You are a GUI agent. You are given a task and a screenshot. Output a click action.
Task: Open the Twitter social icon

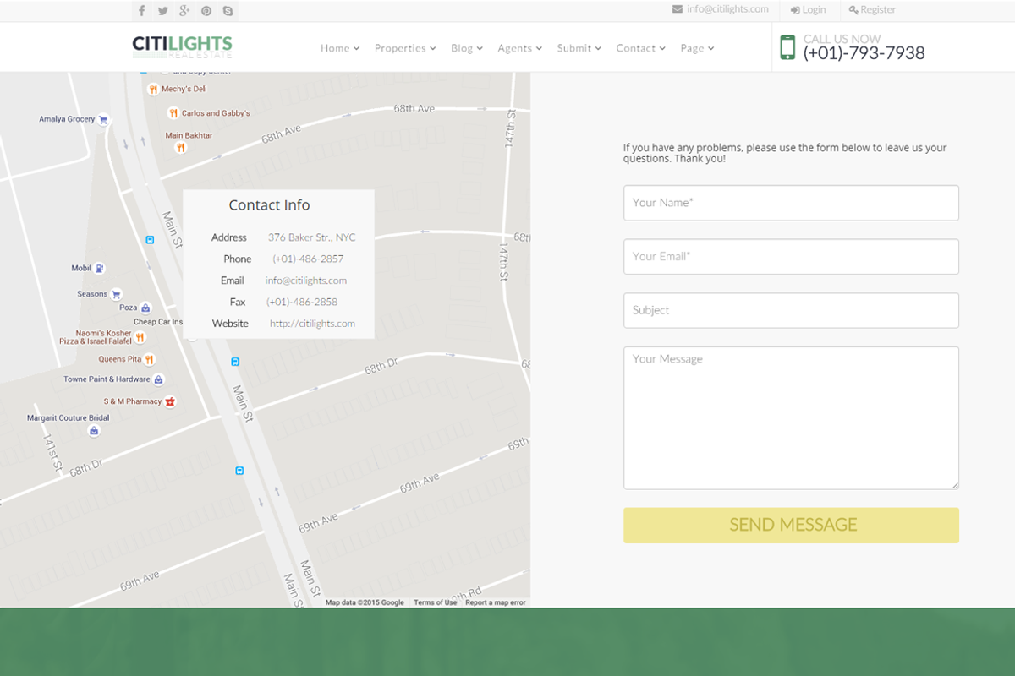click(x=163, y=11)
